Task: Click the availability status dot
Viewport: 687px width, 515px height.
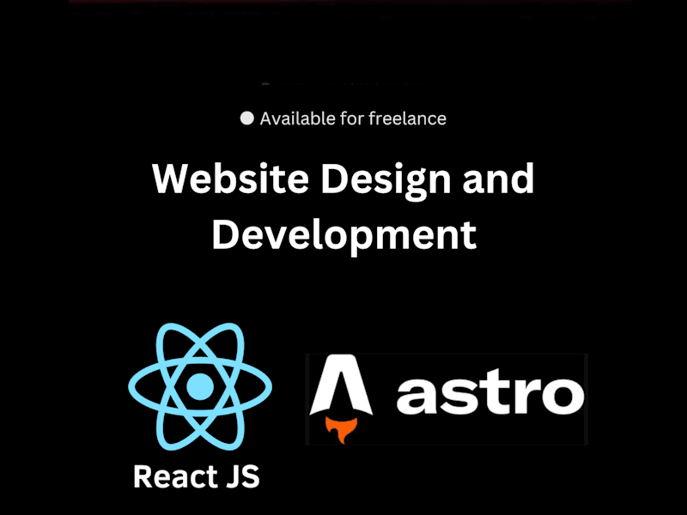Action: coord(247,118)
